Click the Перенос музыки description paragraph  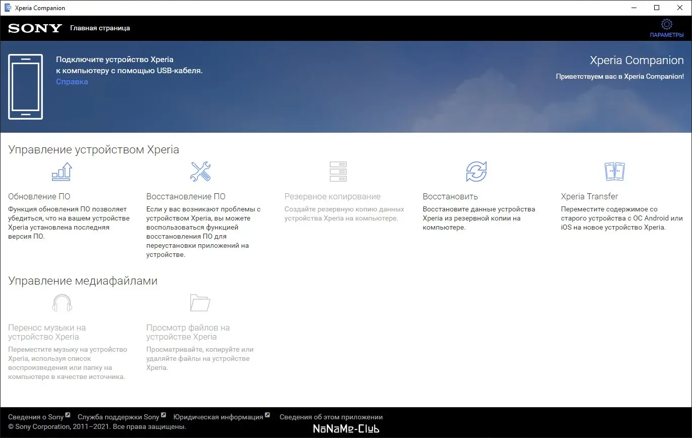[x=68, y=363]
